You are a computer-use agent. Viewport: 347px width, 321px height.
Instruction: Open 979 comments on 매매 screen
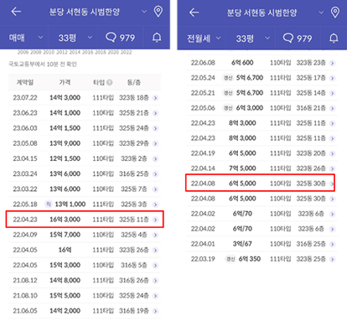(x=120, y=38)
